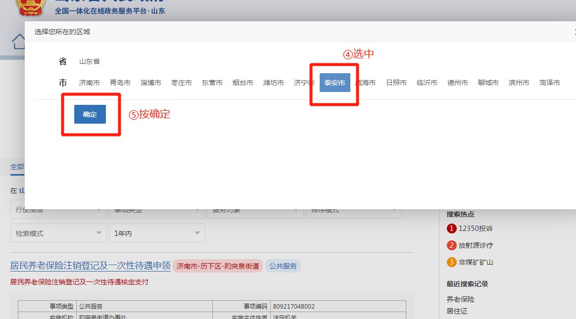Viewport: 576px width, 319px height.
Task: Open hot search 12350投诉
Action: [x=476, y=228]
